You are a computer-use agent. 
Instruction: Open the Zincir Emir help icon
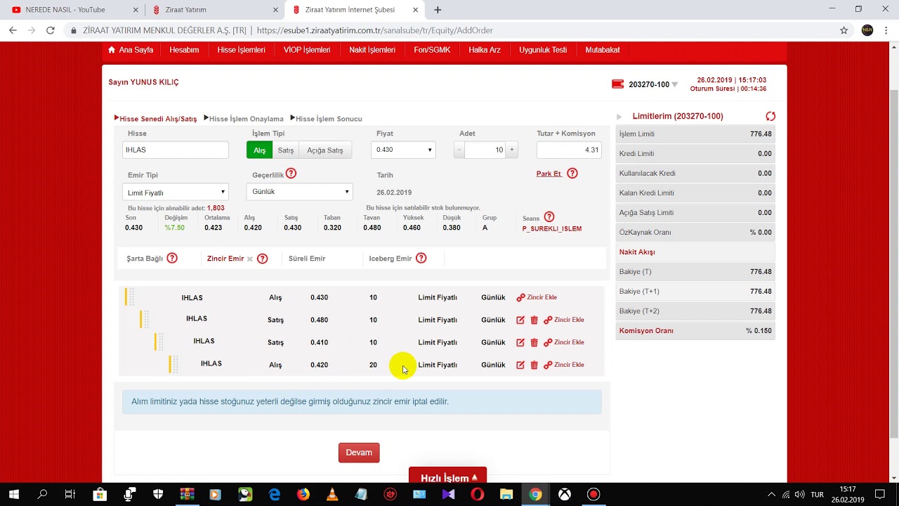tap(262, 259)
